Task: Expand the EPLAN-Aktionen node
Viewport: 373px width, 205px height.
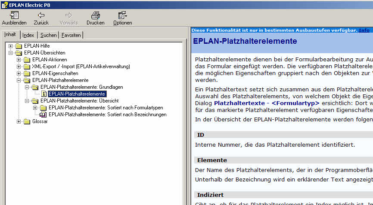Action: tap(19, 60)
